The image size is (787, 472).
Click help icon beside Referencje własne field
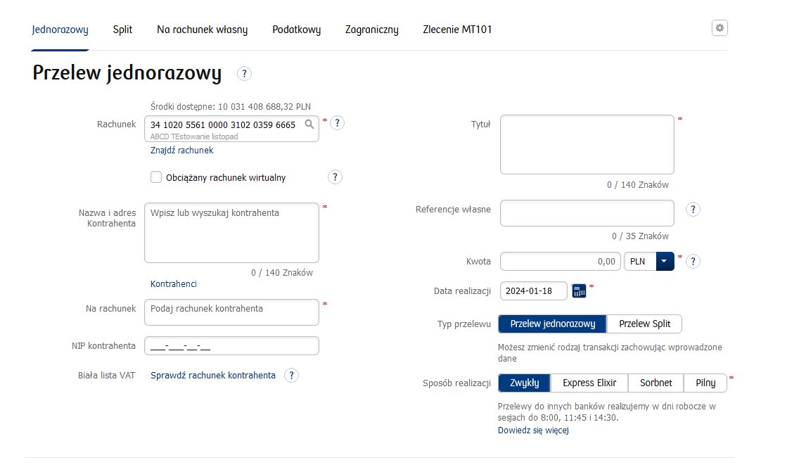(693, 210)
